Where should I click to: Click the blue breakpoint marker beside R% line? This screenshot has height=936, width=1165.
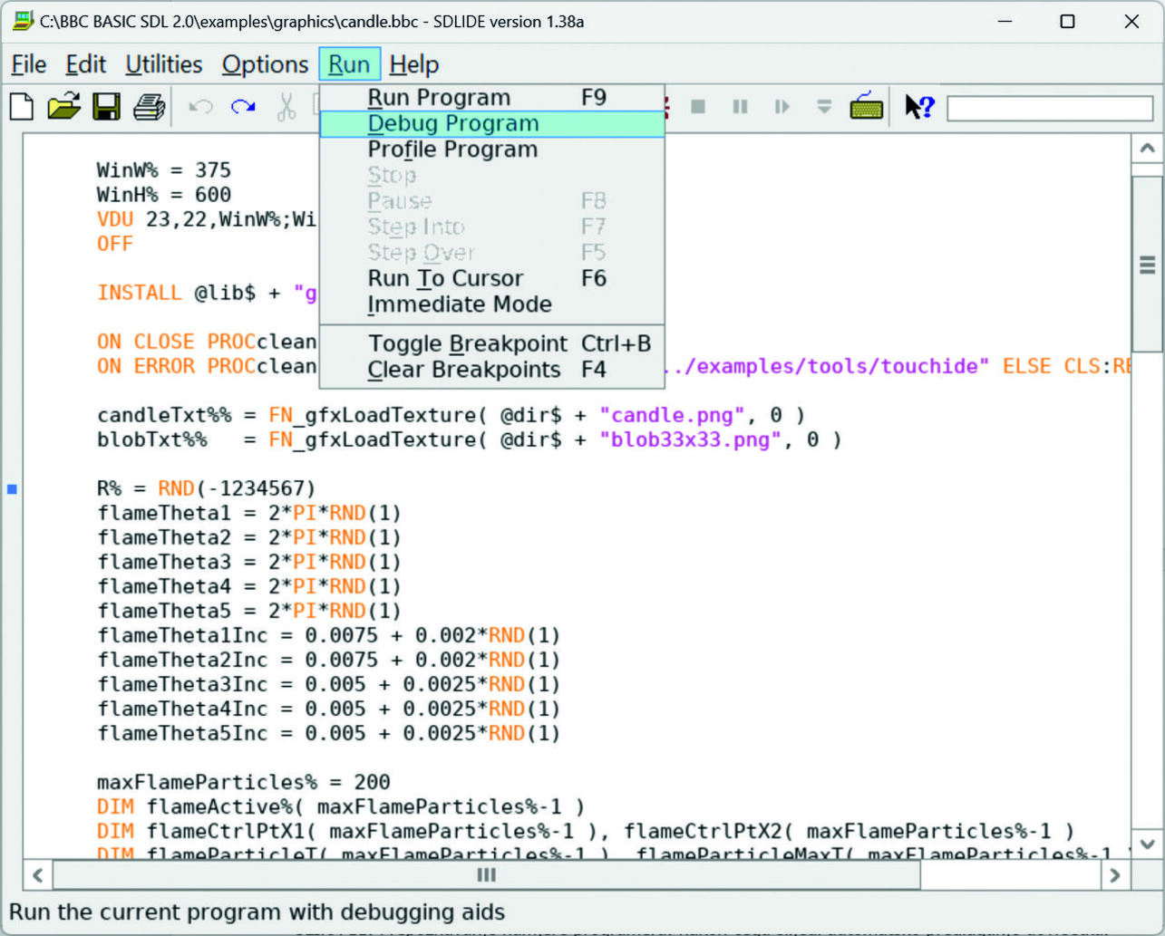(x=13, y=489)
